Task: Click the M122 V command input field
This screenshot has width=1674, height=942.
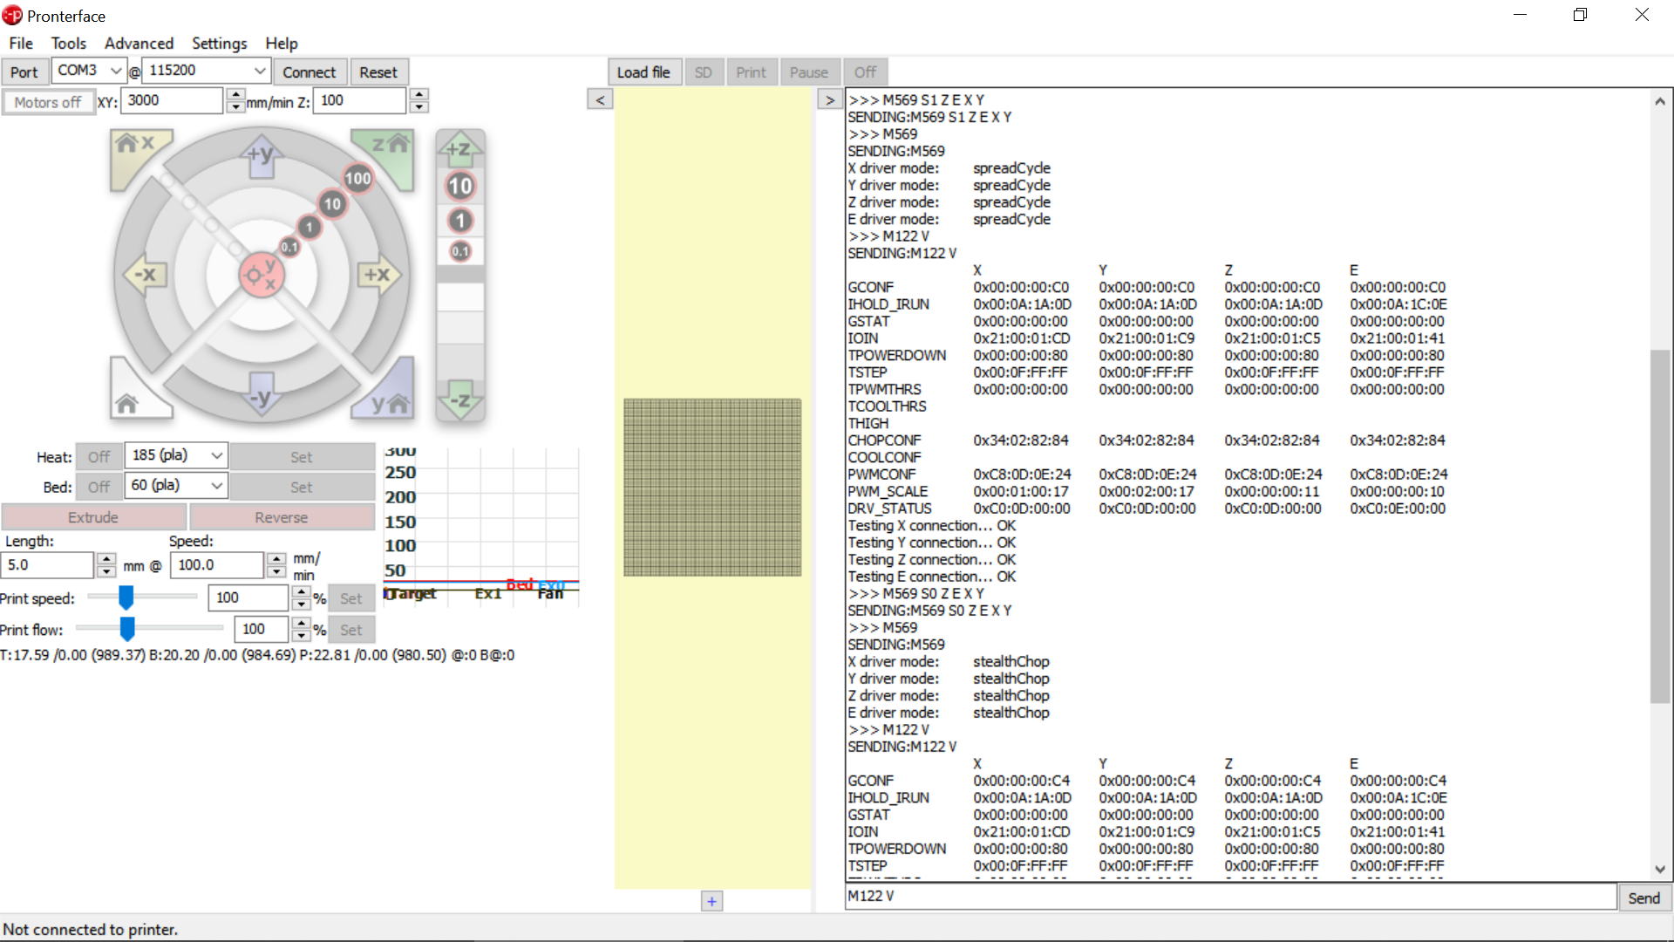Action: click(1229, 897)
